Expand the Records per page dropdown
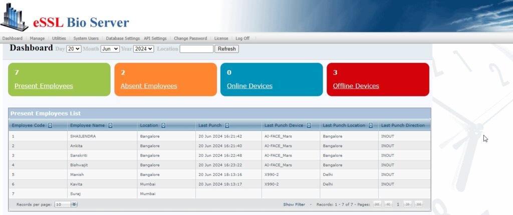The width and height of the screenshot is (513, 215). point(74,204)
